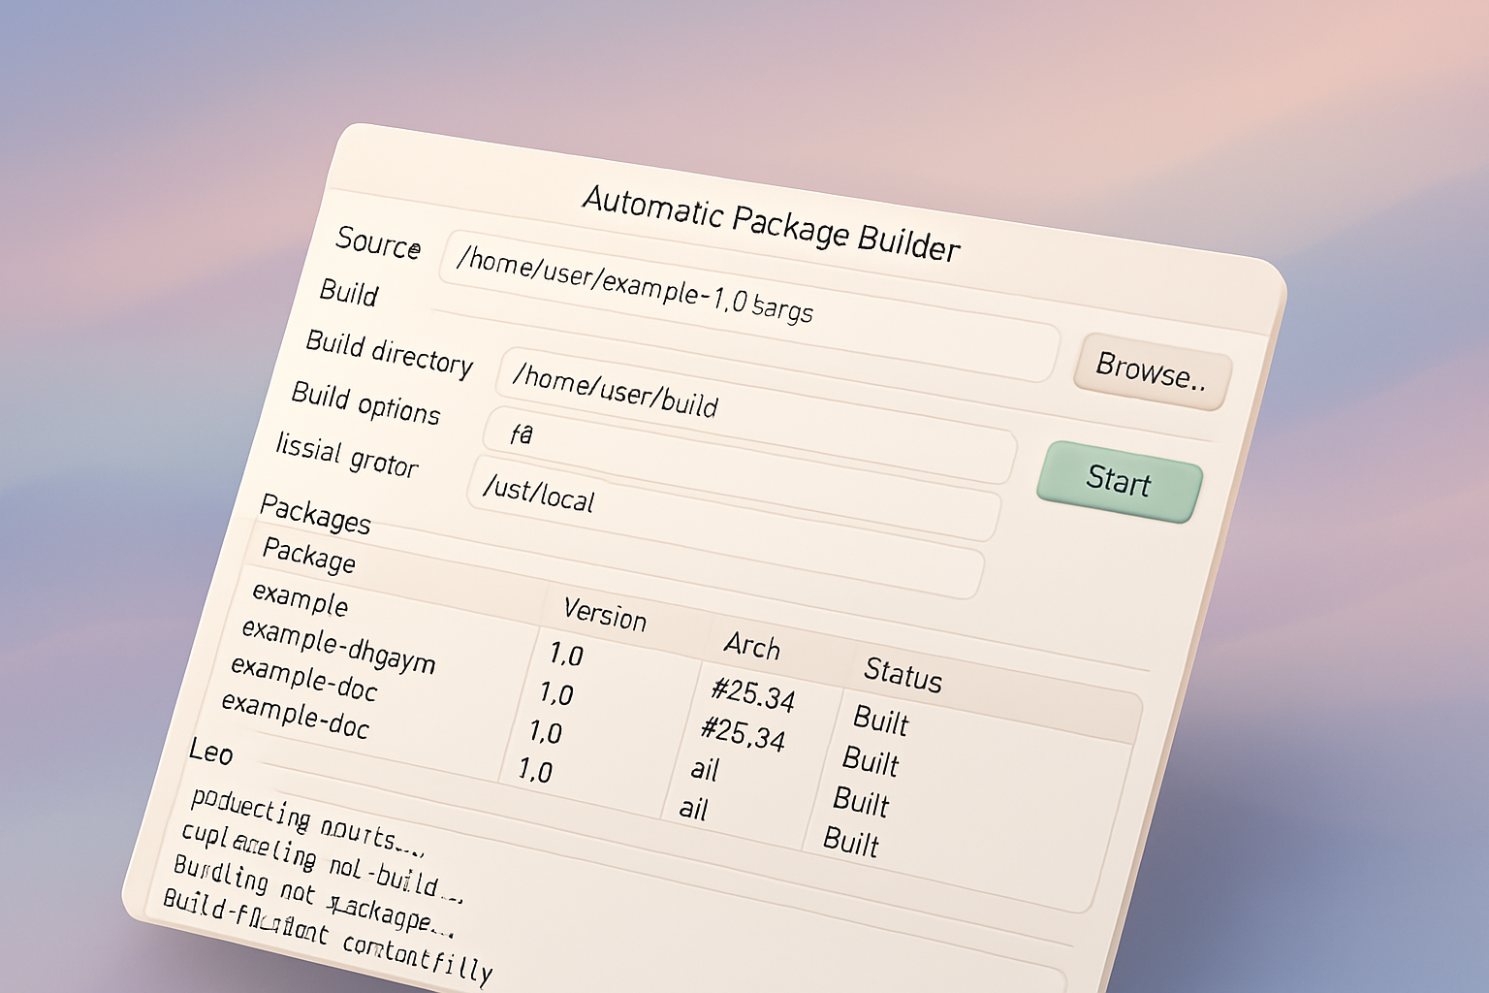
Task: Click the log line starting "Burdling not"
Action: [313, 897]
